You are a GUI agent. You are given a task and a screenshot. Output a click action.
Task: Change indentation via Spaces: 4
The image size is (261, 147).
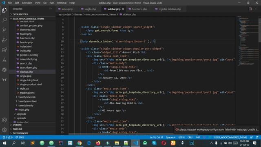[x=170, y=137]
